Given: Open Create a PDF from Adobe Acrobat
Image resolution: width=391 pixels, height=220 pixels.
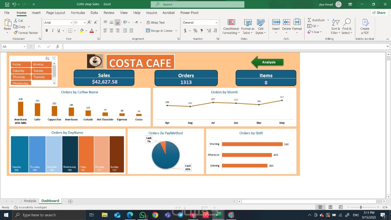Looking at the screenshot, I should tap(365, 27).
